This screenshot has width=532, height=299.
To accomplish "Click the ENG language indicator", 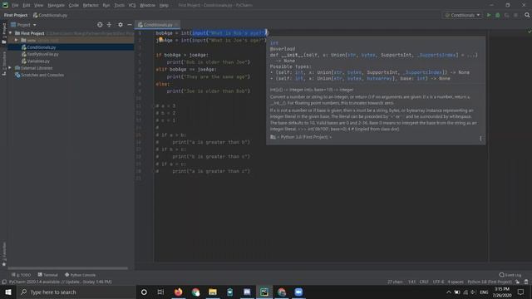I will point(484,292).
